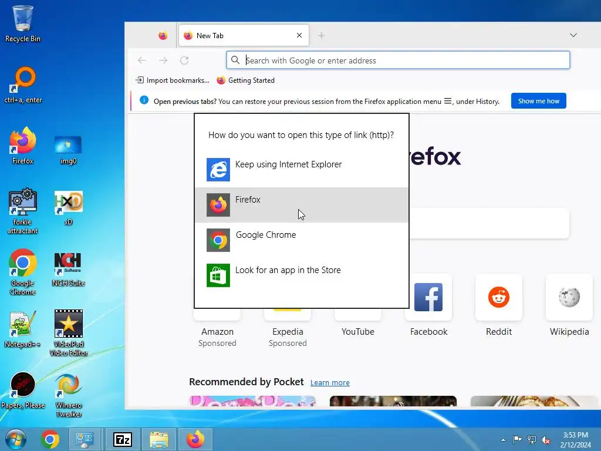The image size is (601, 451).
Task: Choose Google Chrome to open http links
Action: pos(302,240)
